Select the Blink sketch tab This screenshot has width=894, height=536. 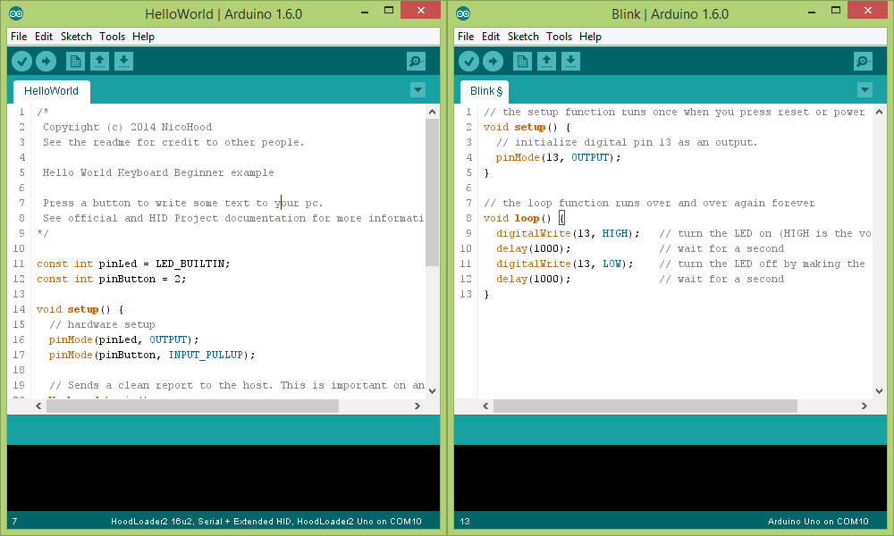pos(484,90)
